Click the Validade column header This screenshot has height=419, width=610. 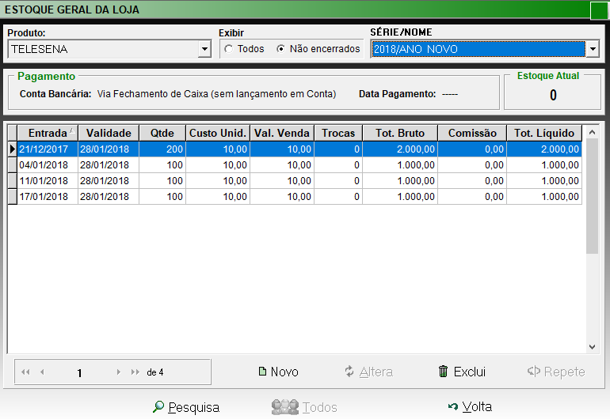tap(109, 133)
